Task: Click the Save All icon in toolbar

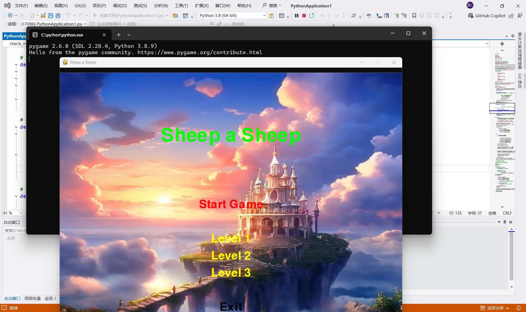Action: tap(58, 16)
